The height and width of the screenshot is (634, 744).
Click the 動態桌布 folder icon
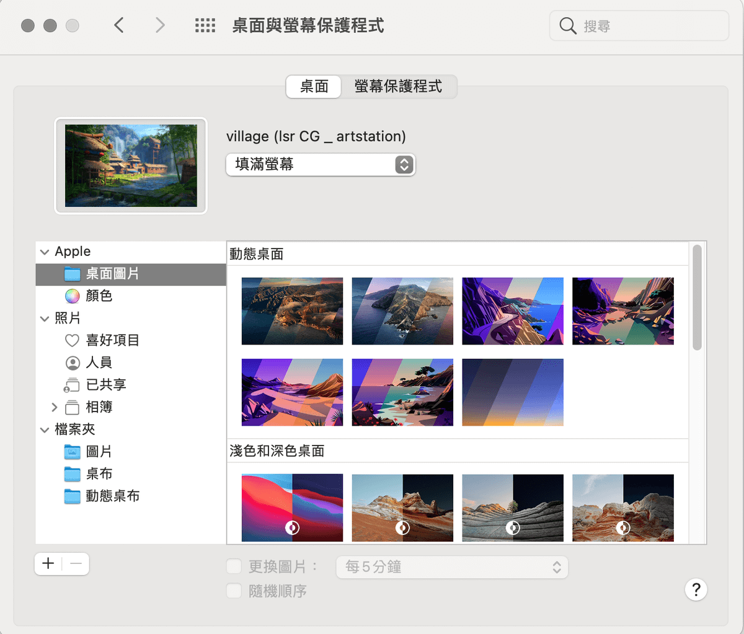pyautogui.click(x=73, y=496)
